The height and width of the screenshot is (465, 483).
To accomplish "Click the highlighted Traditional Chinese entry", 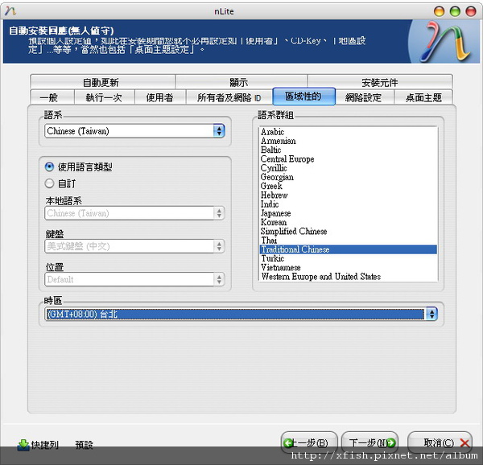I will coord(348,249).
